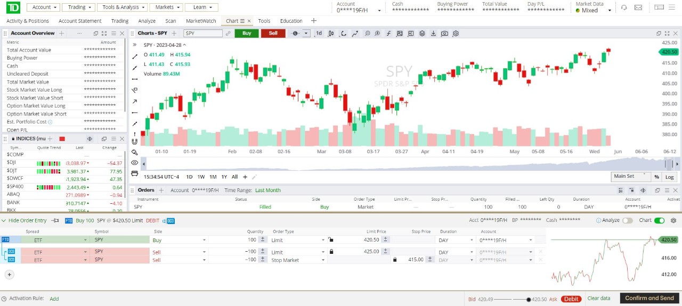Click the plus icon beside Account Overview
Image resolution: width=682 pixels, height=306 pixels.
[x=61, y=33]
